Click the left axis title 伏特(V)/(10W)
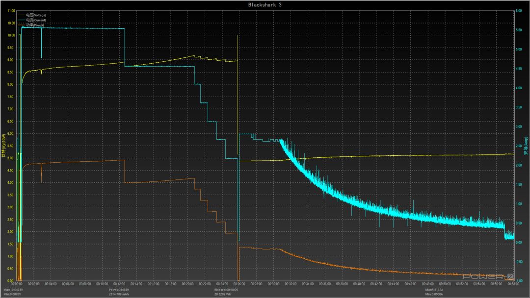Viewport: 530px width, 298px height. [4, 146]
